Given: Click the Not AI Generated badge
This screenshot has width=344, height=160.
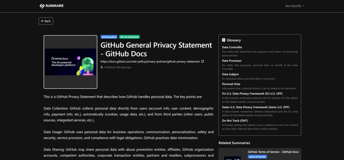Looking at the screenshot, I should [129, 37].
